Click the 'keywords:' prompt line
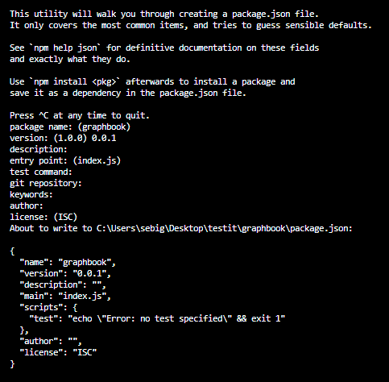The width and height of the screenshot is (389, 382). click(31, 194)
